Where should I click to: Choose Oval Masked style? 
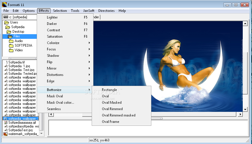point(122,103)
